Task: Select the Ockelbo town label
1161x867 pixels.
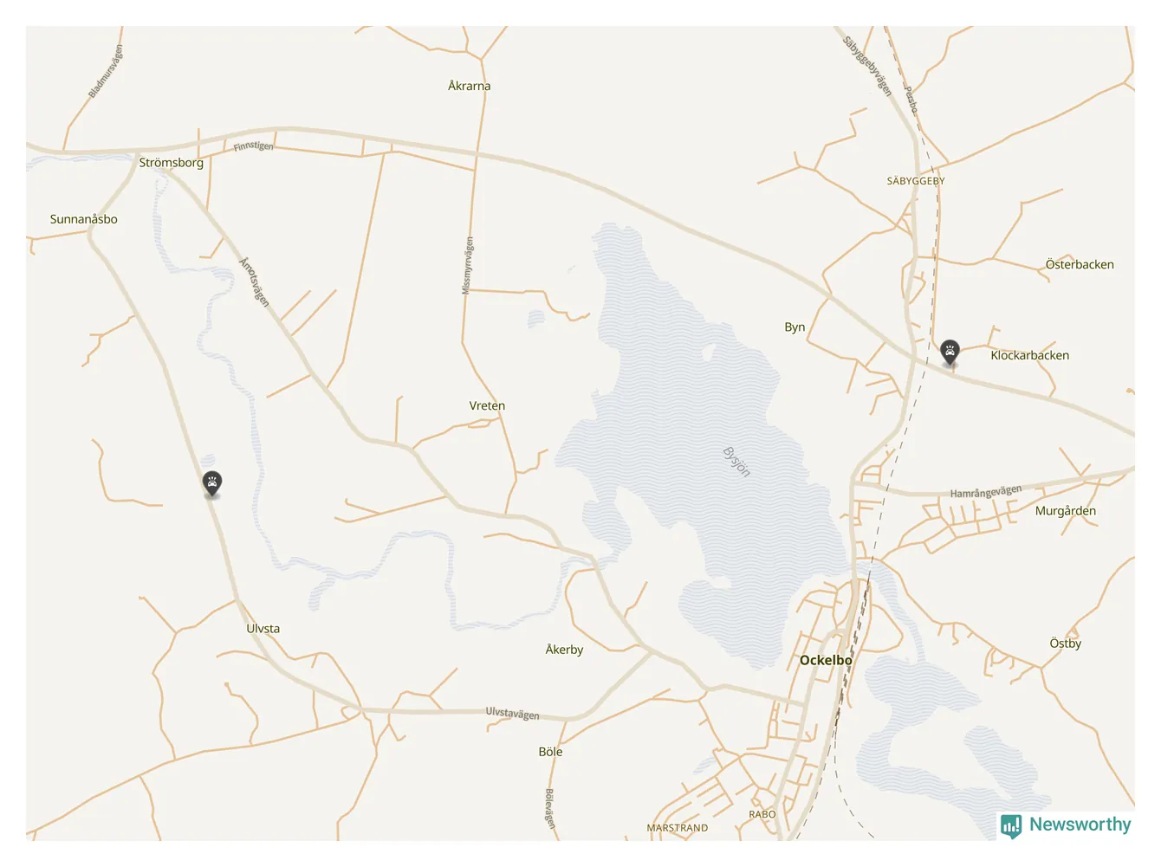Action: [826, 660]
